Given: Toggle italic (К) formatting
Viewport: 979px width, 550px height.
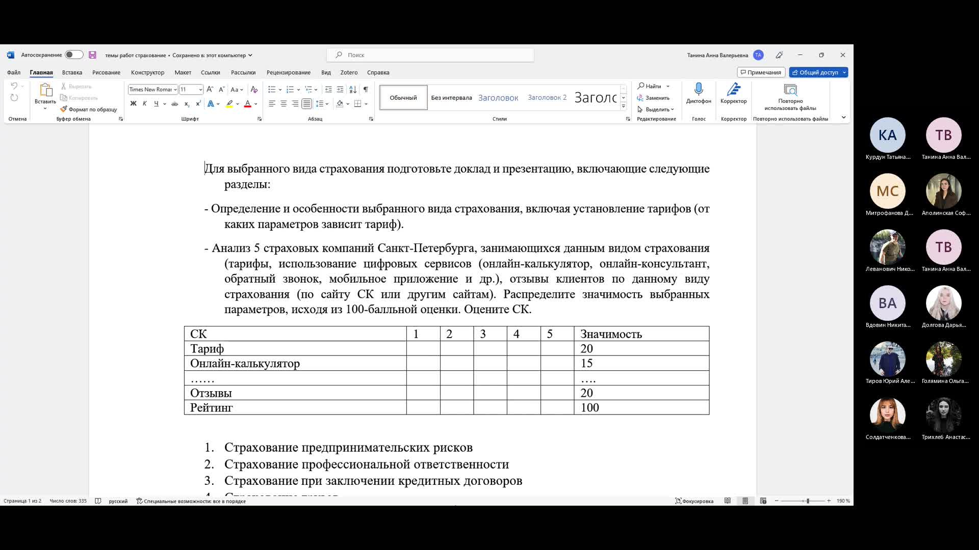Looking at the screenshot, I should tap(145, 103).
